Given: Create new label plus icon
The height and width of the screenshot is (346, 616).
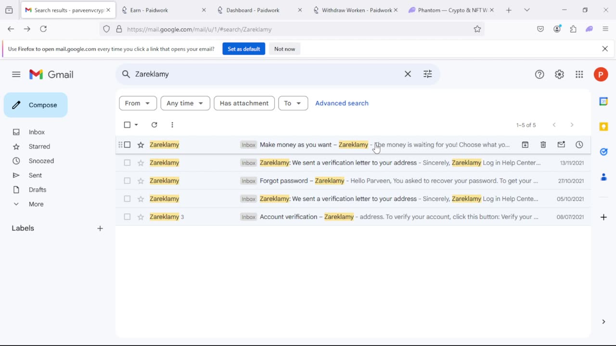Looking at the screenshot, I should [100, 228].
